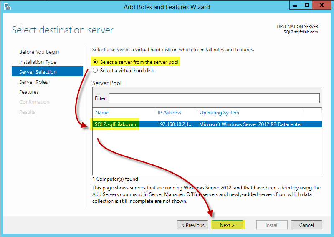Screen dimensions: 334x237
Task: Sort the server pool by IP Address column
Action: point(170,112)
